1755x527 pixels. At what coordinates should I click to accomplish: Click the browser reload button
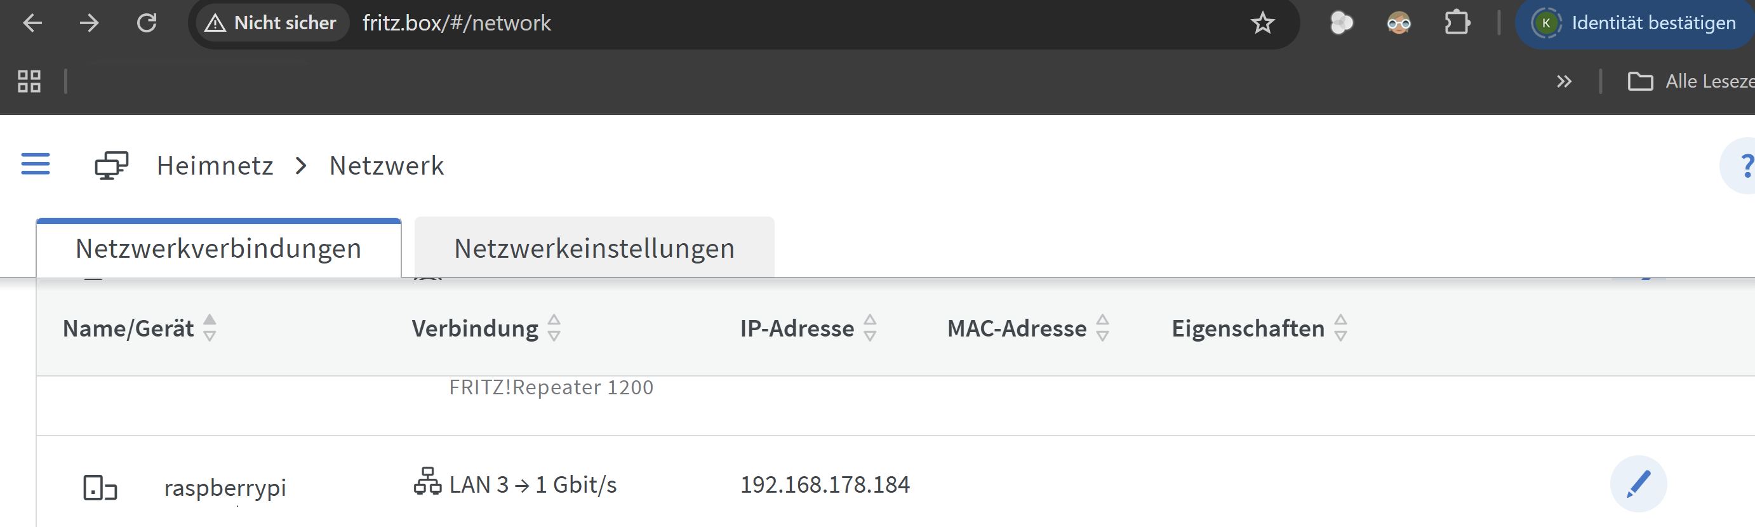(147, 23)
